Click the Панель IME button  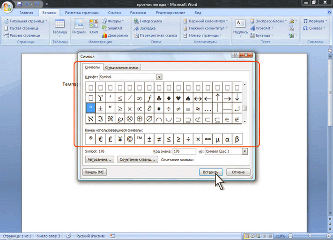[94, 172]
